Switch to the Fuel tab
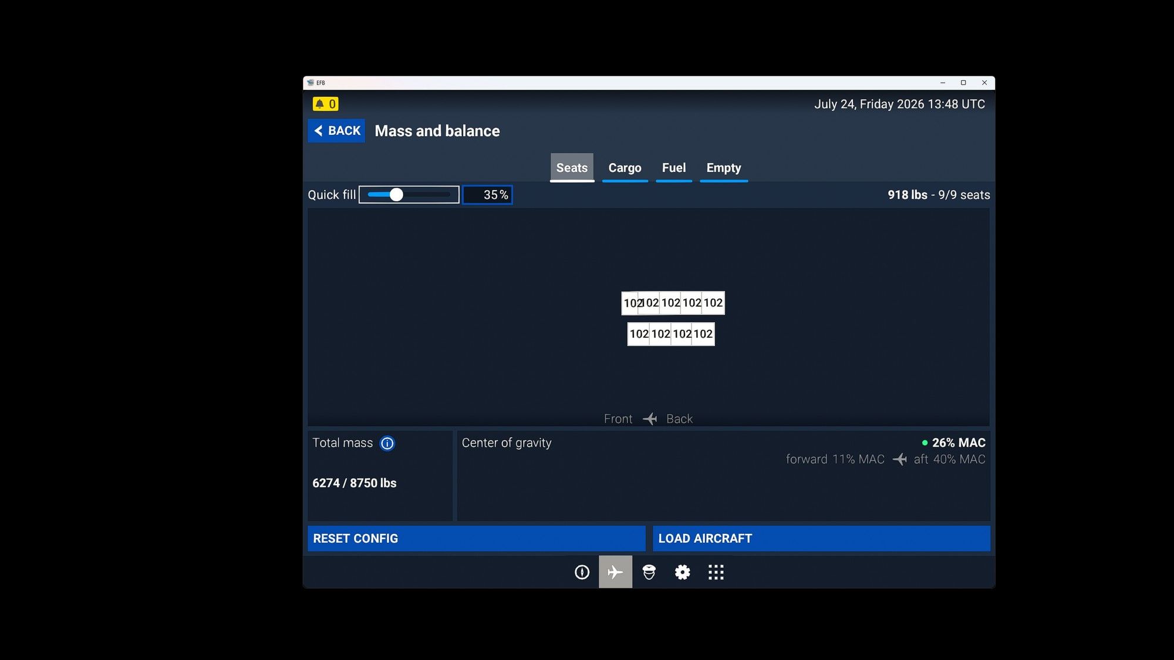Viewport: 1174px width, 660px height. click(673, 168)
